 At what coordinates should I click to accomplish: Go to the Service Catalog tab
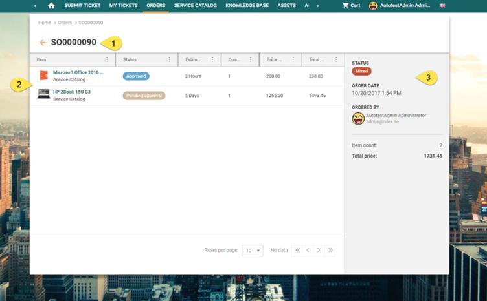pos(195,6)
